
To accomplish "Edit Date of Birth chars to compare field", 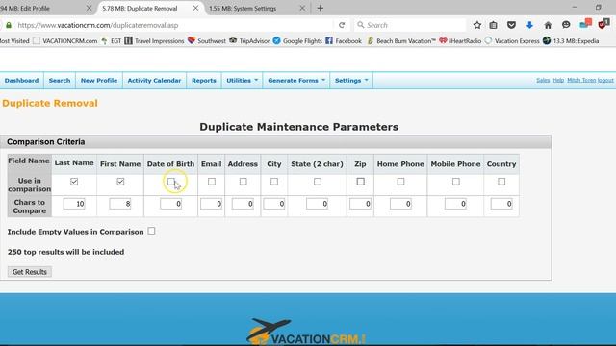I will [171, 204].
